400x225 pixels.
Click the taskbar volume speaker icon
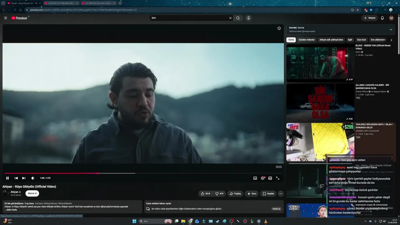384,221
